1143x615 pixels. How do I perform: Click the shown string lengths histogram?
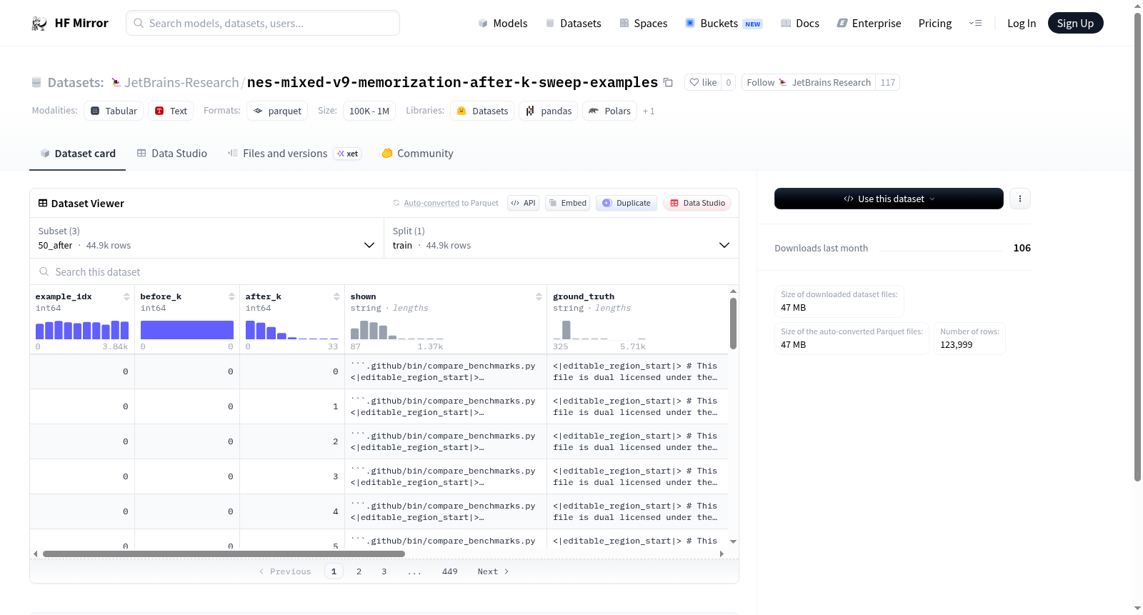pyautogui.click(x=397, y=330)
